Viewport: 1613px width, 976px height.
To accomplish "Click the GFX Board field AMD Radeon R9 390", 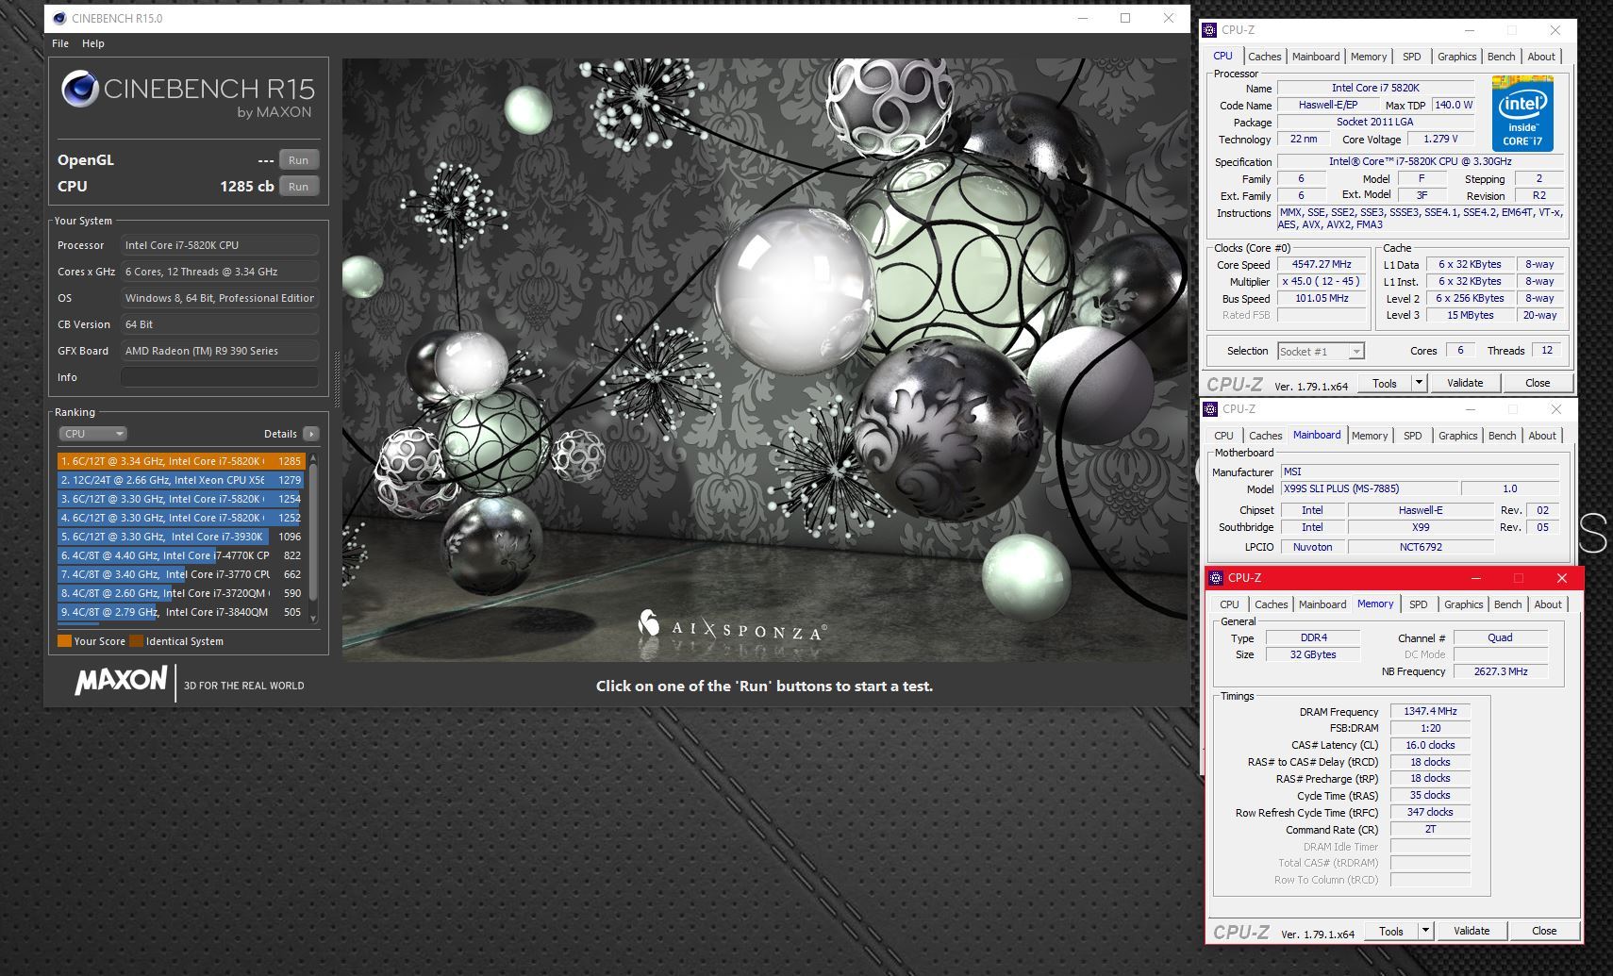I will point(219,351).
